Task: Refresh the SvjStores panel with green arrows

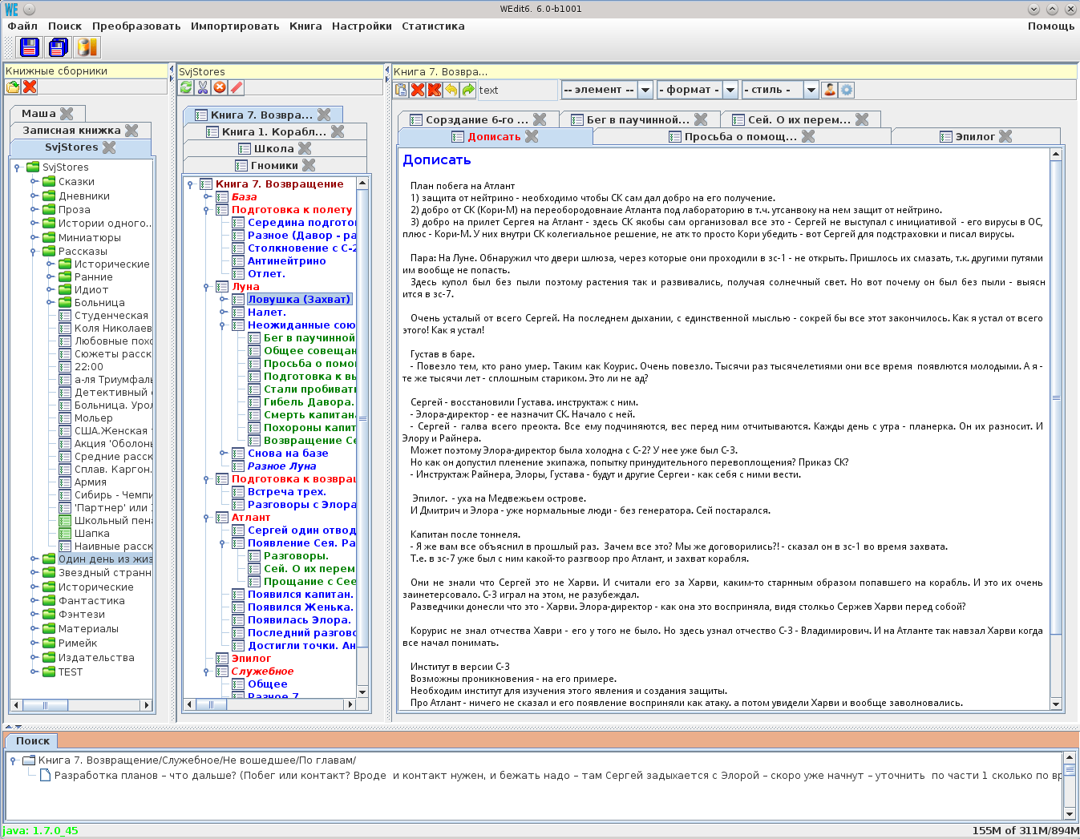Action: (186, 87)
